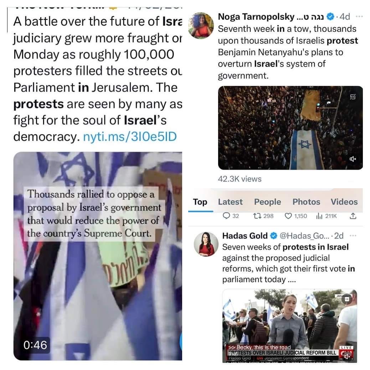Toggle captions icon on the aerial protest video
370x370 pixels.
click(353, 97)
